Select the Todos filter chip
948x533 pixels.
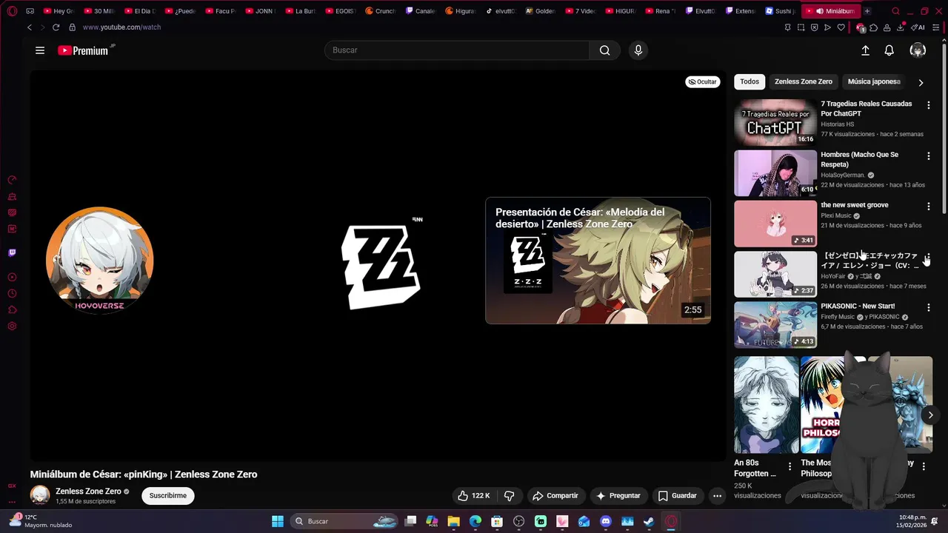coord(750,81)
